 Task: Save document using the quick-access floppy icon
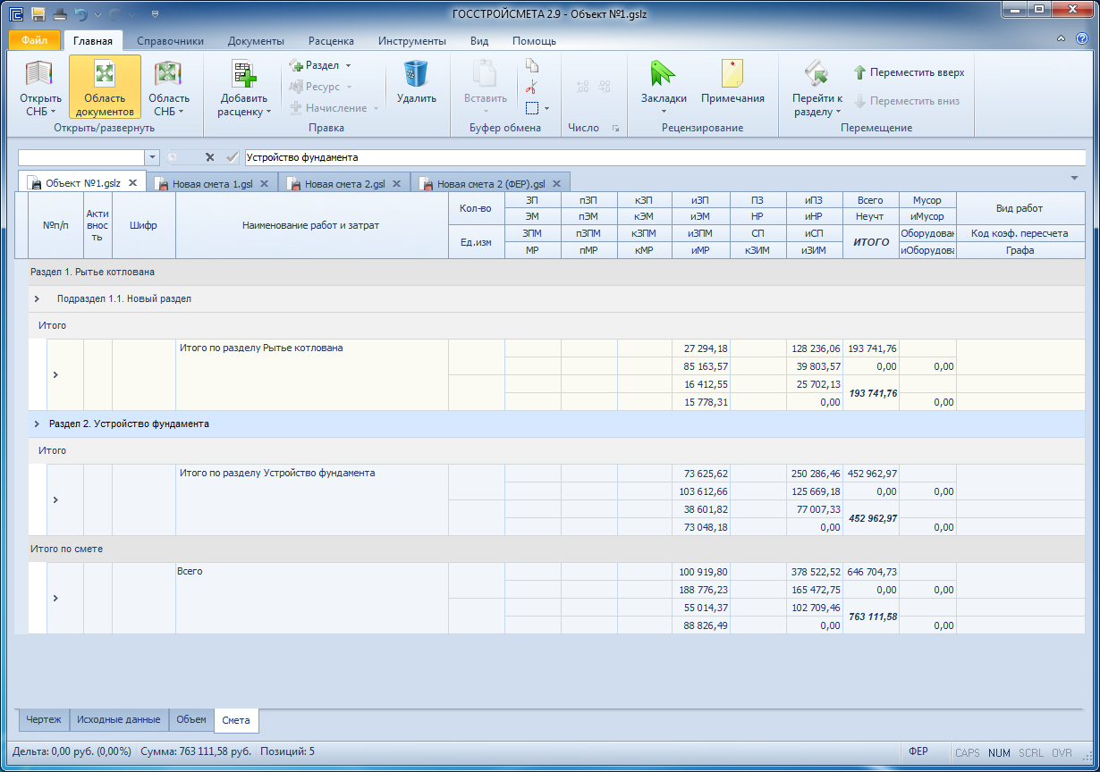click(x=38, y=14)
